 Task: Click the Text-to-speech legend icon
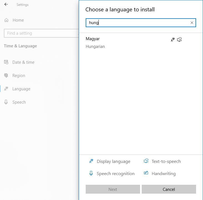click(x=146, y=161)
